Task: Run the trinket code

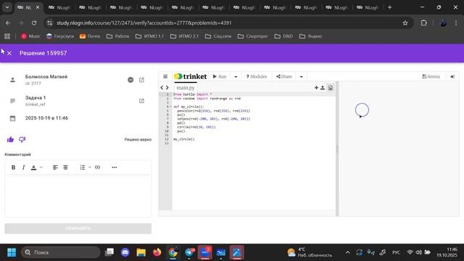Action: pyautogui.click(x=220, y=77)
